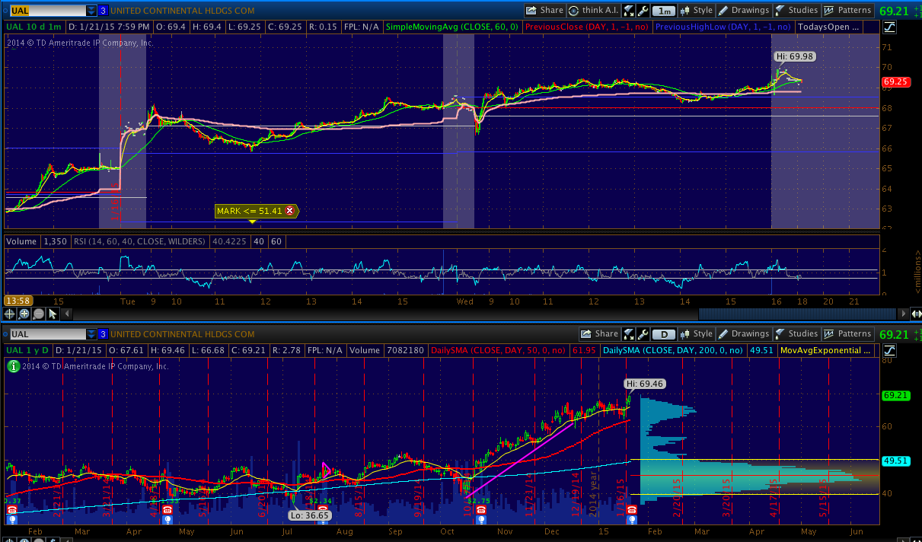Remove the MARK <= 51.41 alert
The image size is (922, 542).
click(x=289, y=211)
